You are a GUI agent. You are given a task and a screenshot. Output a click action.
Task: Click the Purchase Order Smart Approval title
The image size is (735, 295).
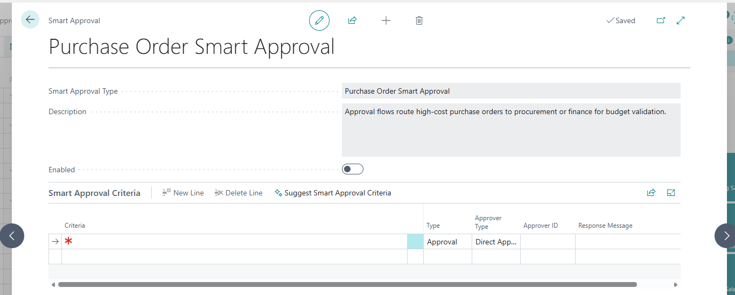[192, 47]
